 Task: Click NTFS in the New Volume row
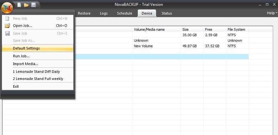pos(232,46)
